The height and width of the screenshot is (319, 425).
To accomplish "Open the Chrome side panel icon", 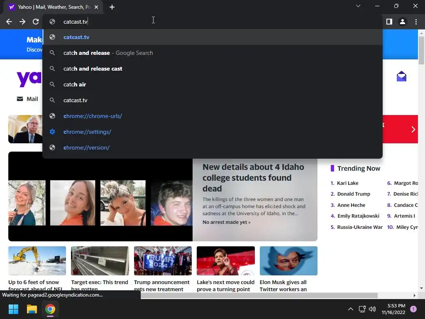I will tap(389, 22).
